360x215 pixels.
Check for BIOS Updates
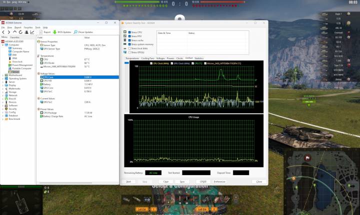click(62, 32)
